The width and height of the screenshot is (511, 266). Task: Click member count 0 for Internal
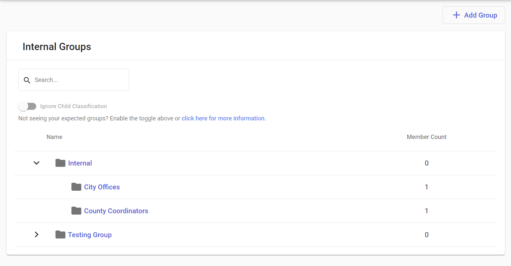click(x=427, y=163)
